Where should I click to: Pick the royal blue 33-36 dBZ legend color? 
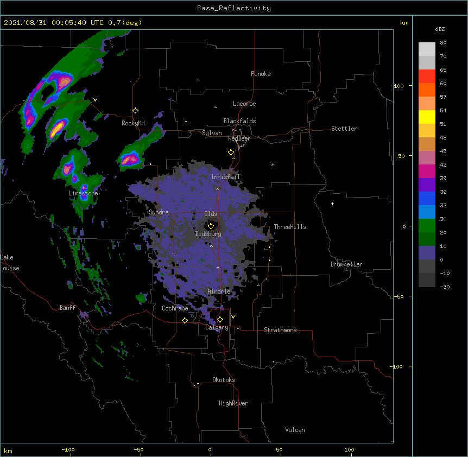[427, 198]
